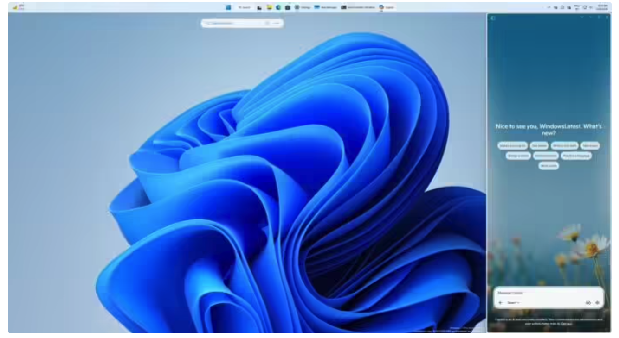Click the Copilot taskbar button
The image size is (619, 338).
(387, 7)
